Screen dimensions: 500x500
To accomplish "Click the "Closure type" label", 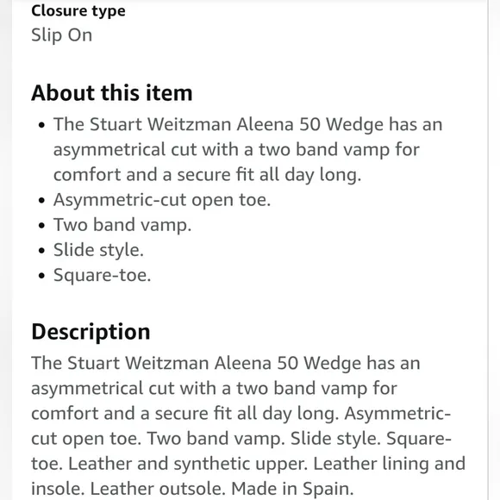I will 78,11.
